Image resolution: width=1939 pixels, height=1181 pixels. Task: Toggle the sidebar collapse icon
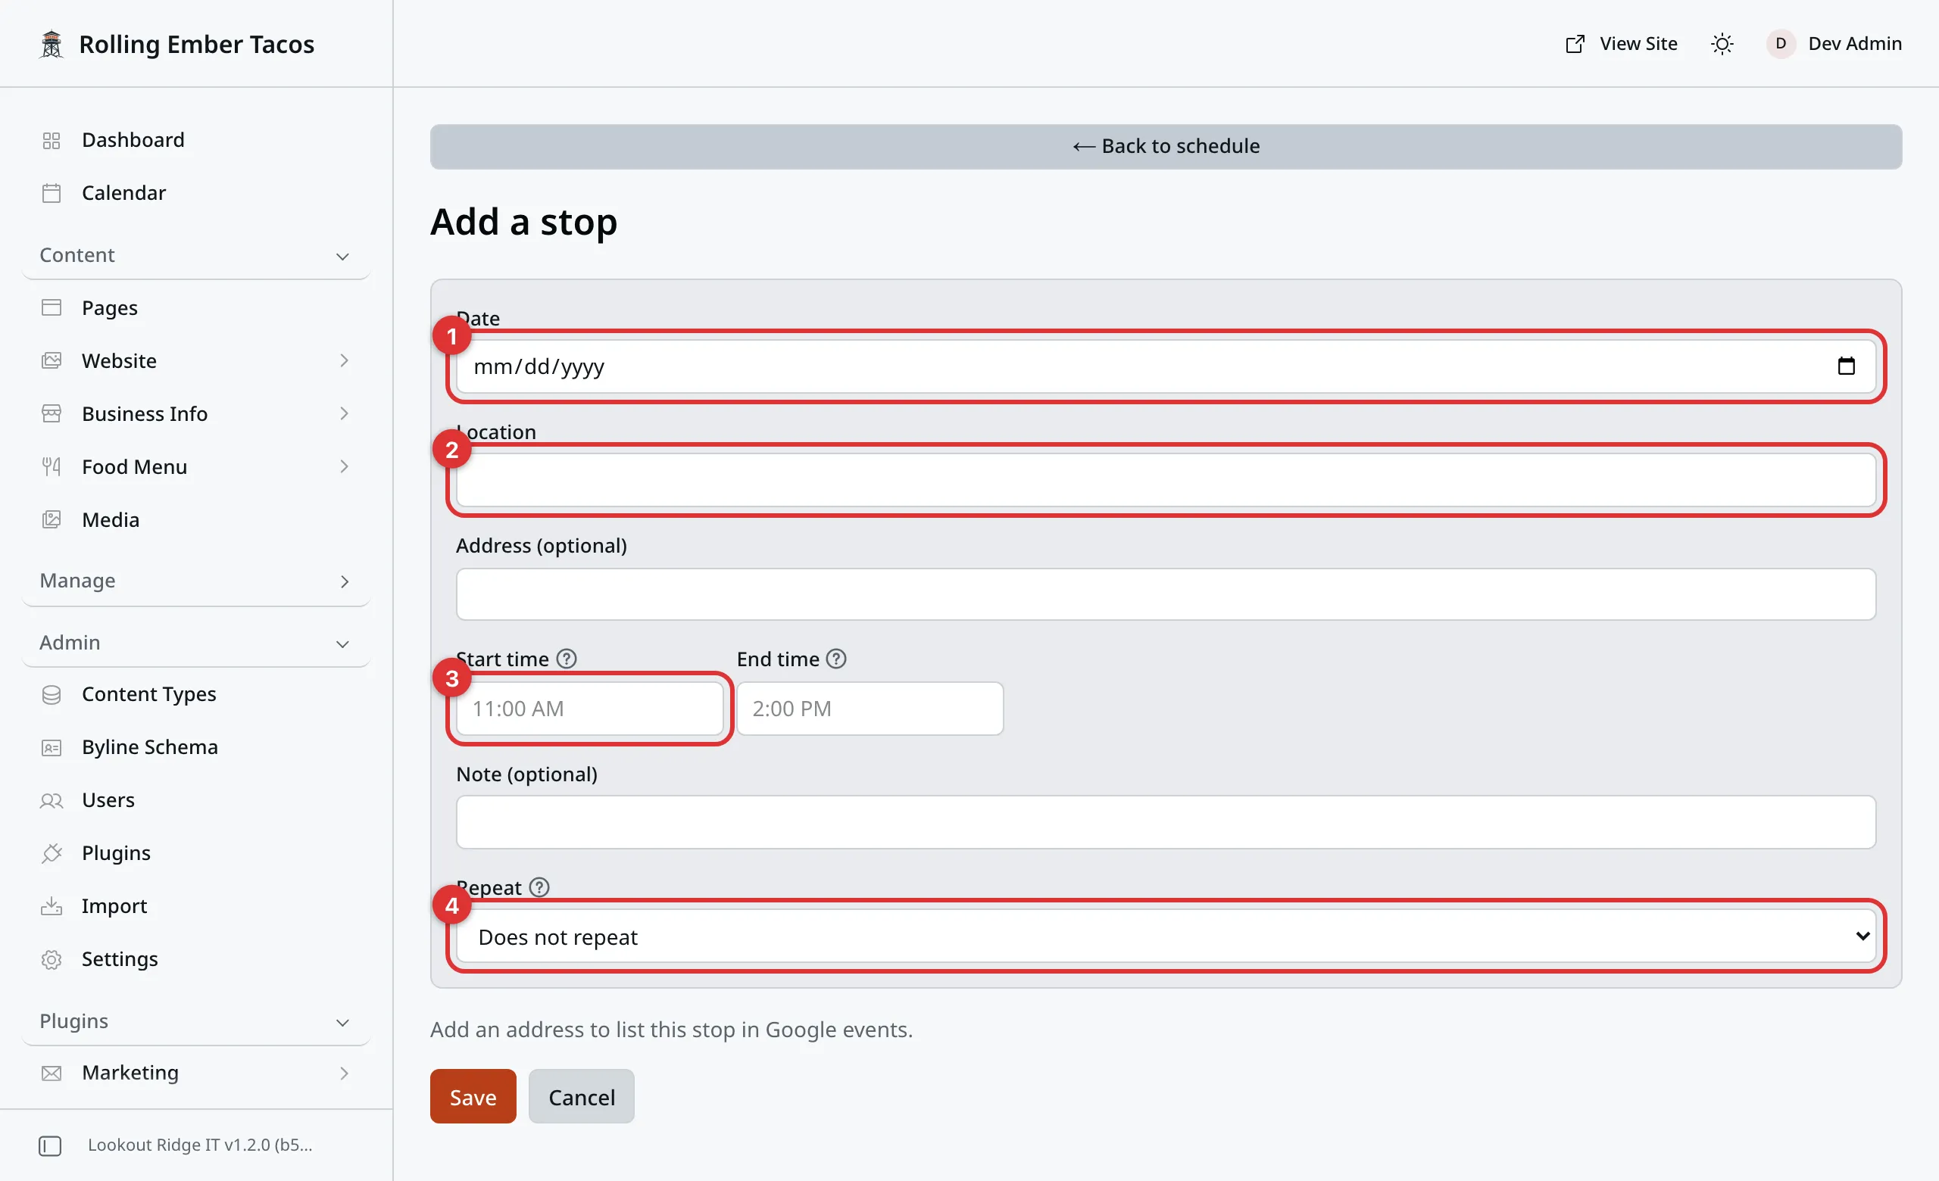click(49, 1146)
